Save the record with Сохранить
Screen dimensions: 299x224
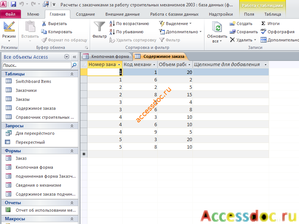pos(244,32)
